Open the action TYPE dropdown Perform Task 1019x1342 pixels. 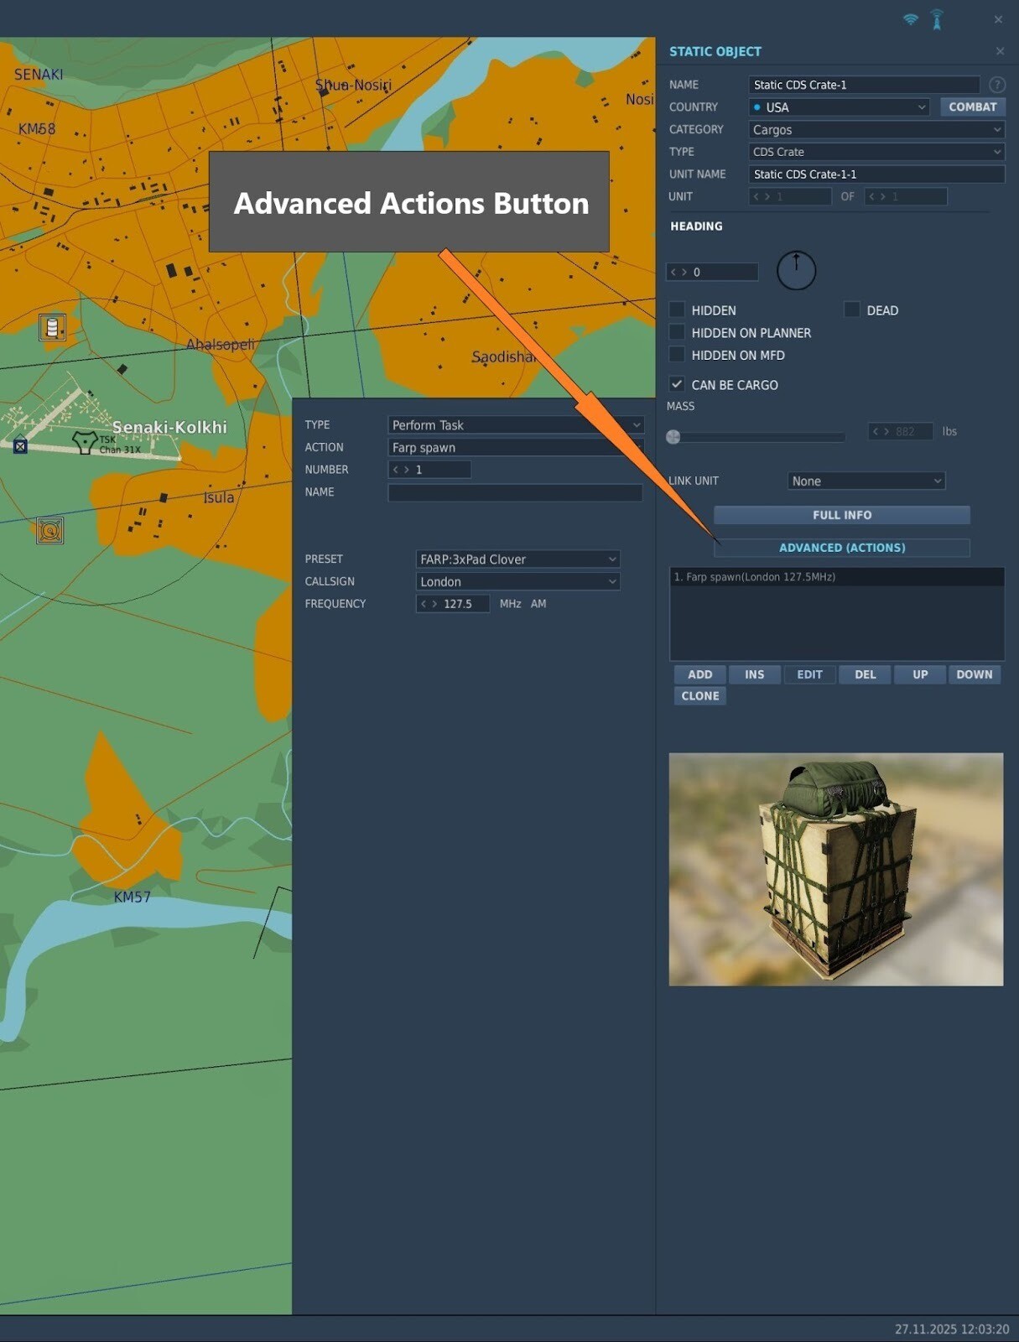[516, 425]
